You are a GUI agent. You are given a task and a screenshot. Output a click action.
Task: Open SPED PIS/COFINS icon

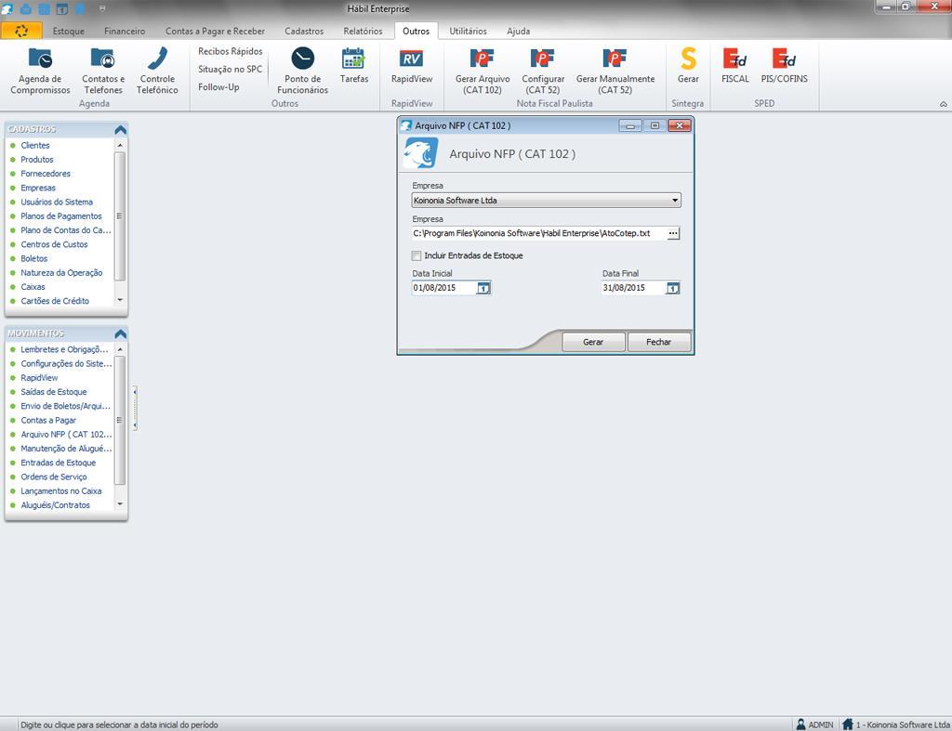[785, 59]
